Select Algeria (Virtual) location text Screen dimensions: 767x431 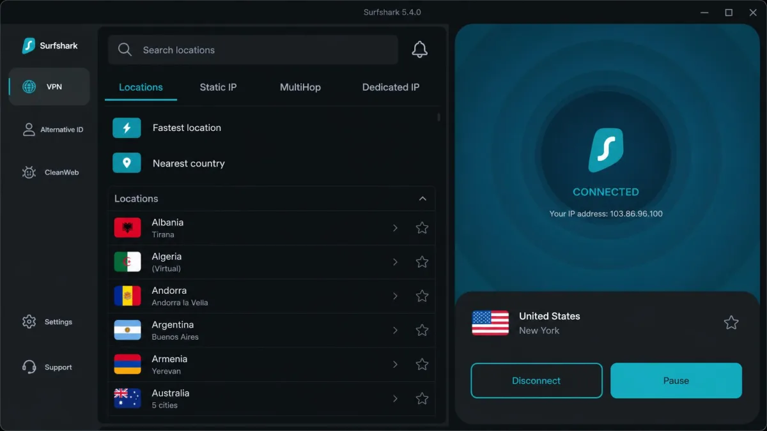coord(167,262)
